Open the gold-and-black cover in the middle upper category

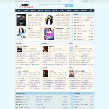click(45, 49)
